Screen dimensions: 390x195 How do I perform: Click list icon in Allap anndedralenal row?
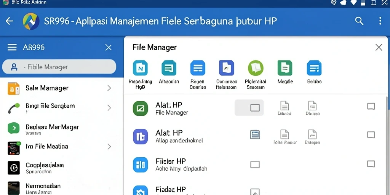pyautogui.click(x=255, y=134)
